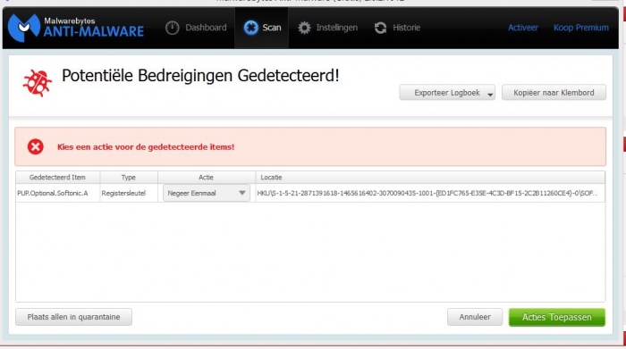Click the Registersleutel type cell

click(123, 193)
